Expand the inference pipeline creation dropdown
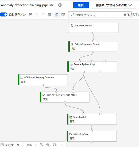Image resolution: width=139 pixels, height=147 pixels. tap(114, 5)
